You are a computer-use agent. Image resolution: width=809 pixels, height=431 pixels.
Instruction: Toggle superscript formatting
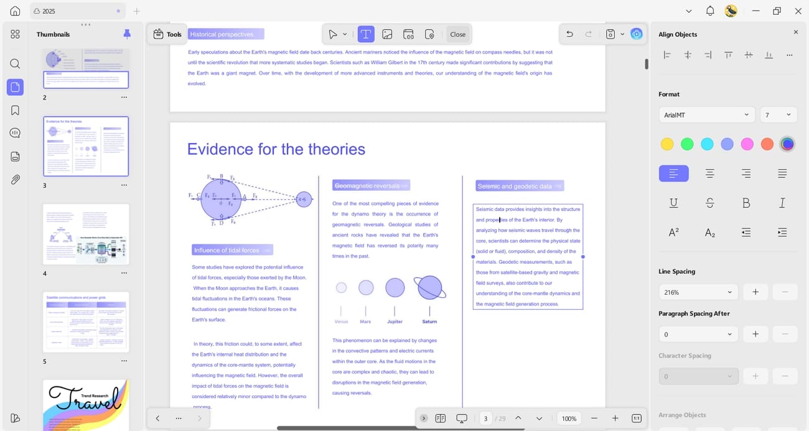tap(673, 232)
